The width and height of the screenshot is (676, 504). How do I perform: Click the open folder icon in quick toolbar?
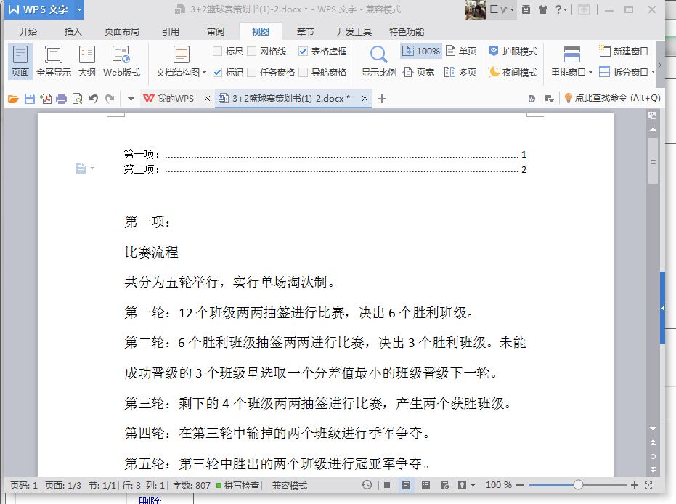(x=13, y=99)
